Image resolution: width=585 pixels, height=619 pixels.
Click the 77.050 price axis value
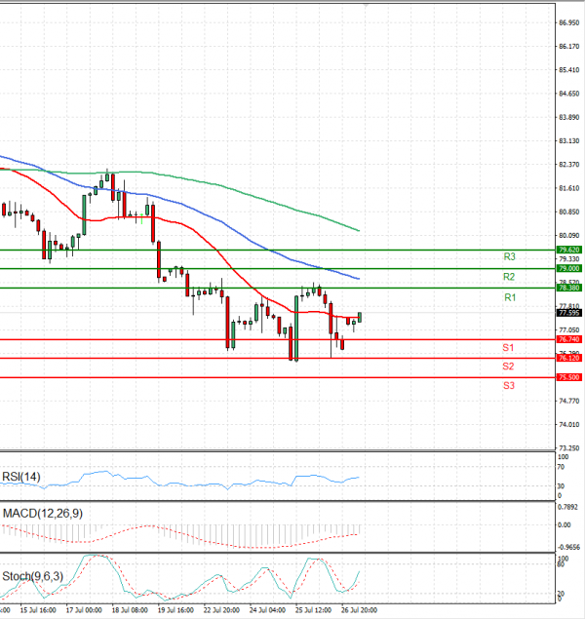[569, 330]
